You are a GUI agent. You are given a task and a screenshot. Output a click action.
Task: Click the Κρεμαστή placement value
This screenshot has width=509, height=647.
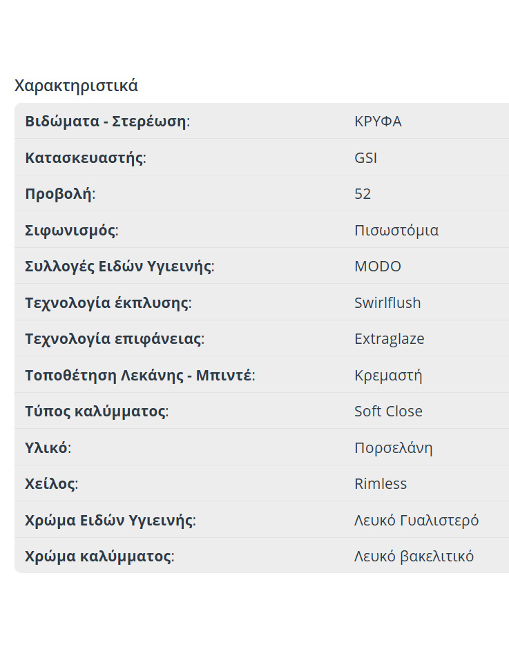point(387,376)
